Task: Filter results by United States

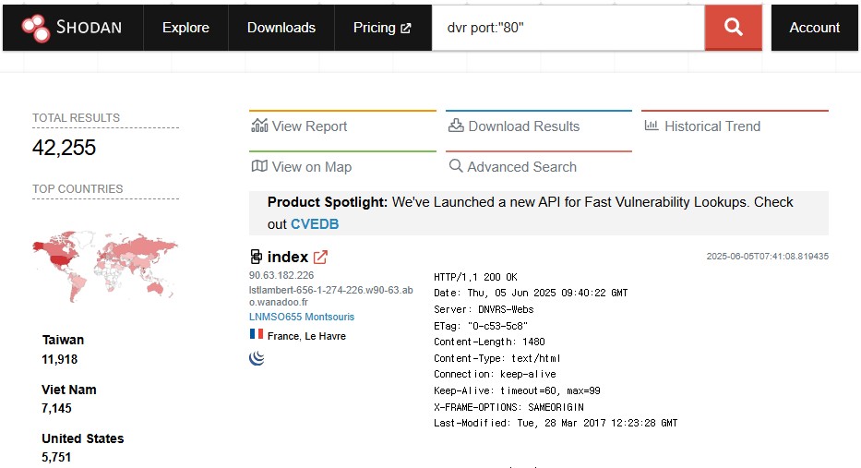Action: coord(83,438)
